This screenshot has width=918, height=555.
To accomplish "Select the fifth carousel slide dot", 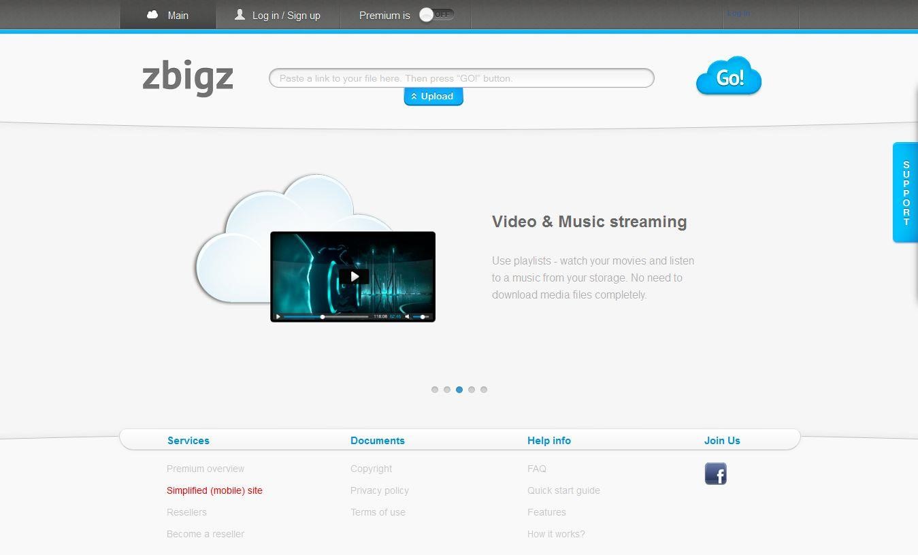I will pos(484,390).
